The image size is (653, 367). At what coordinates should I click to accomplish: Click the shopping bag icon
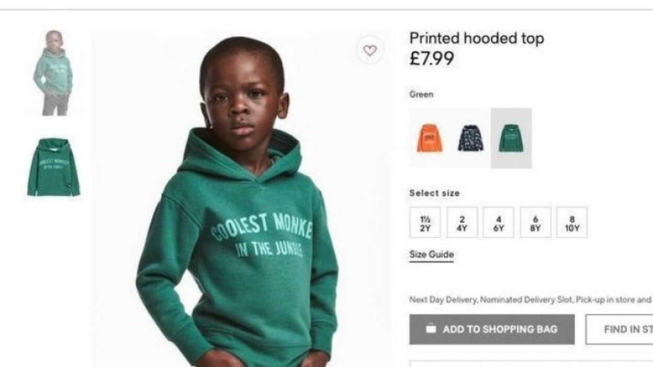tap(431, 329)
